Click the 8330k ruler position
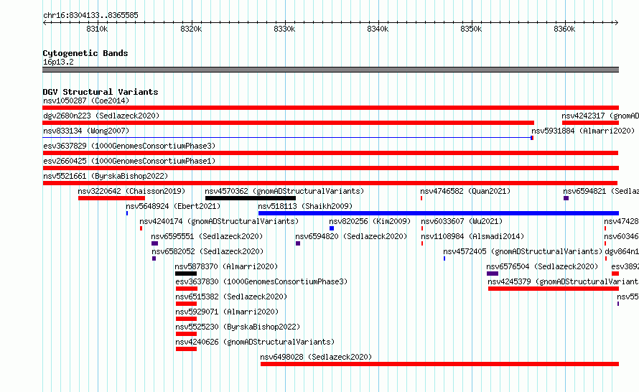This screenshot has height=392, width=639. pyautogui.click(x=284, y=29)
